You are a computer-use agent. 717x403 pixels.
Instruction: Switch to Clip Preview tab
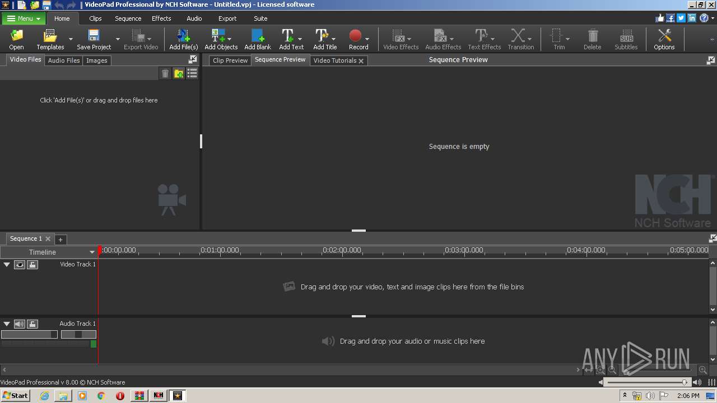tap(230, 60)
